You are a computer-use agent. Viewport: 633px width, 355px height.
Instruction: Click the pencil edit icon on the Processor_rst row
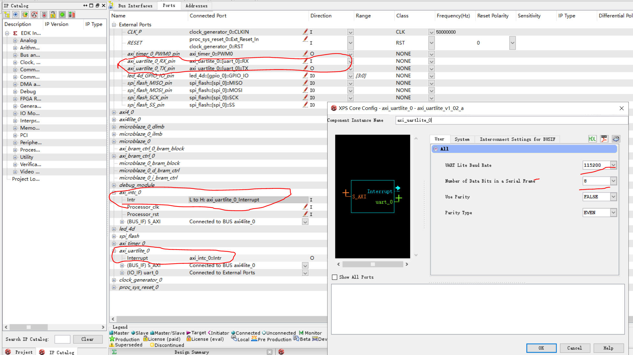point(305,214)
